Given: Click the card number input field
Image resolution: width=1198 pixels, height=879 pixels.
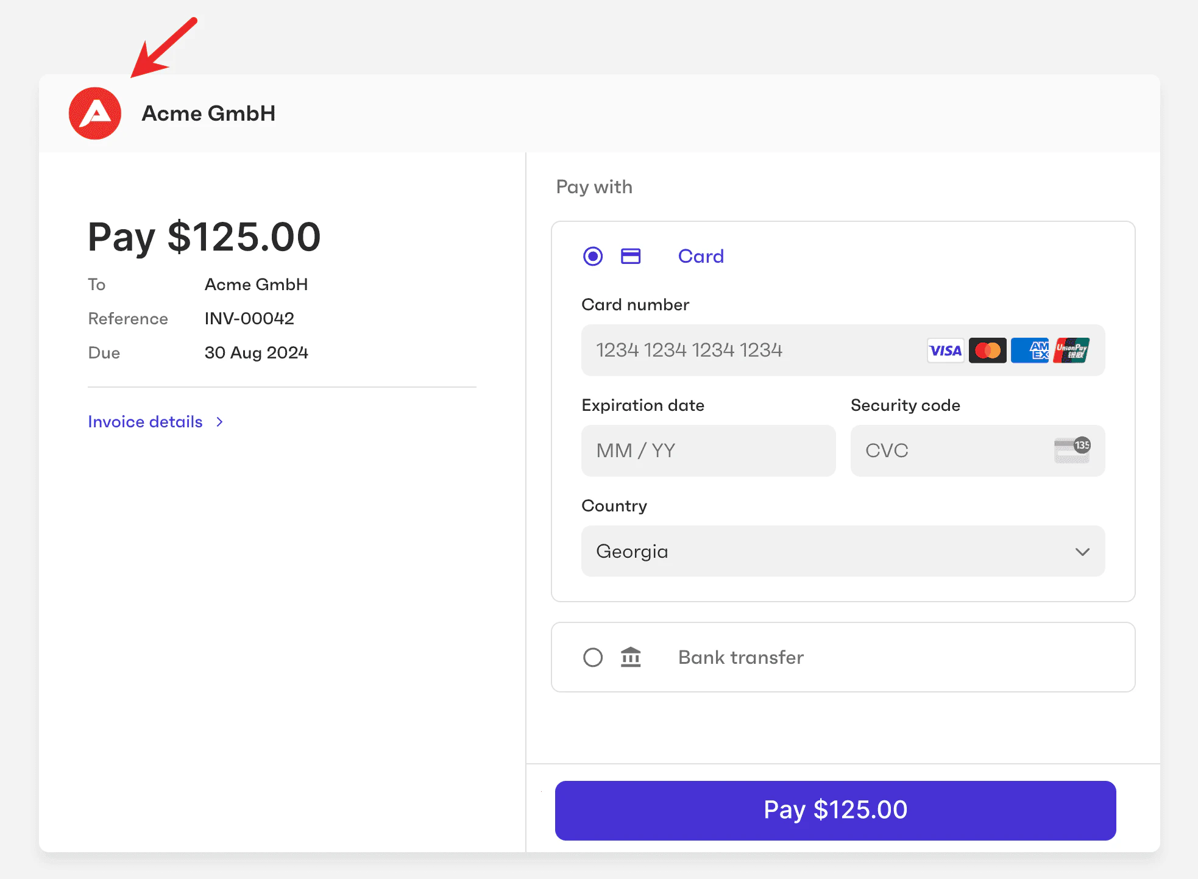Looking at the screenshot, I should tap(731, 350).
